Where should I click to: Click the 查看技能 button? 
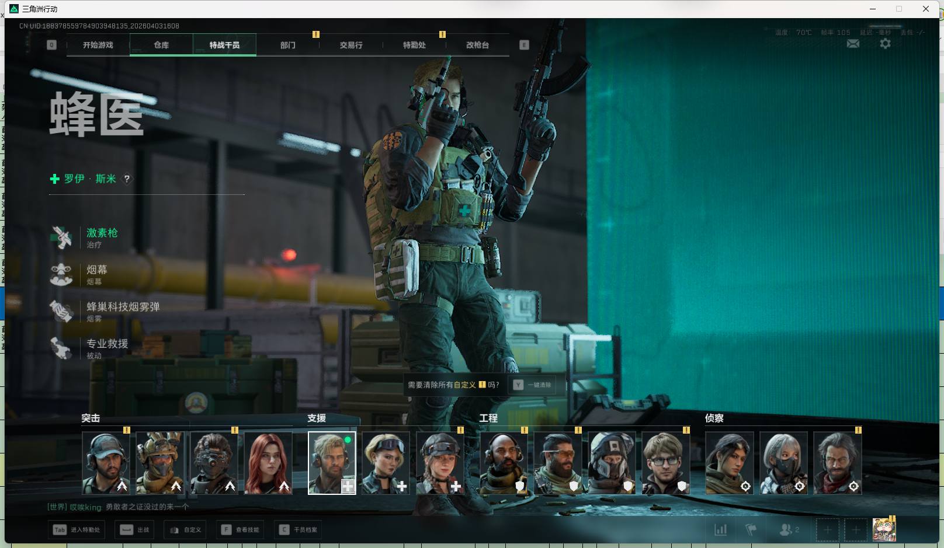coord(240,530)
